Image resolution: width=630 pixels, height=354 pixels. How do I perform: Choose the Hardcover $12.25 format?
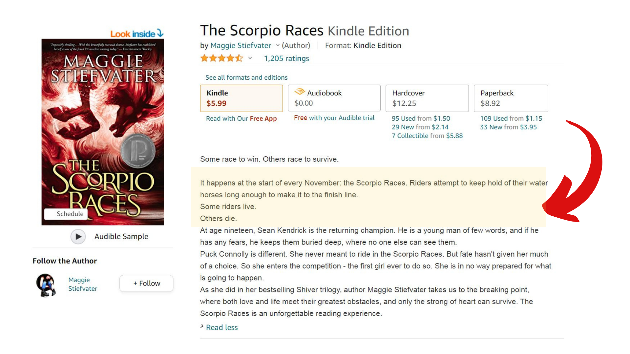click(x=427, y=98)
